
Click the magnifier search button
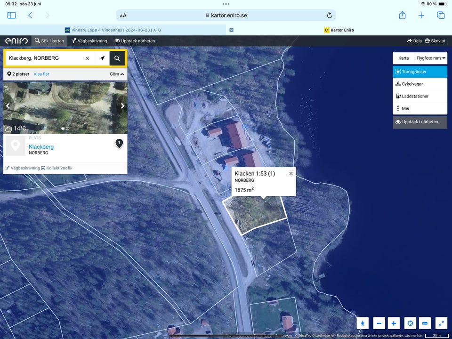pyautogui.click(x=117, y=58)
